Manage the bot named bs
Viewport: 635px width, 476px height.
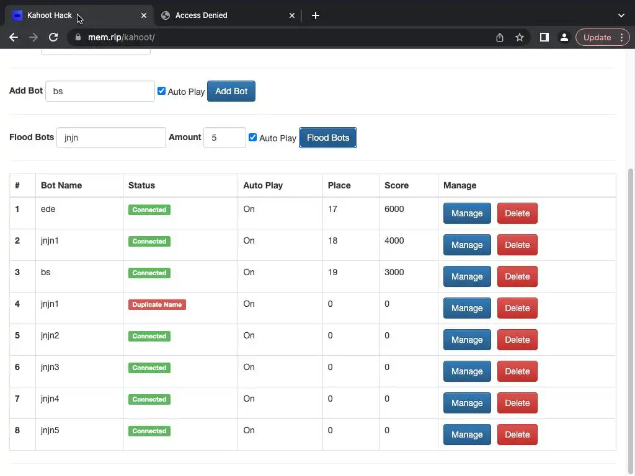click(x=467, y=276)
